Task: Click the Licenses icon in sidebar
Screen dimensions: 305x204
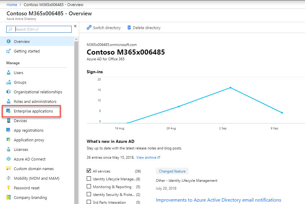Action: click(8, 149)
